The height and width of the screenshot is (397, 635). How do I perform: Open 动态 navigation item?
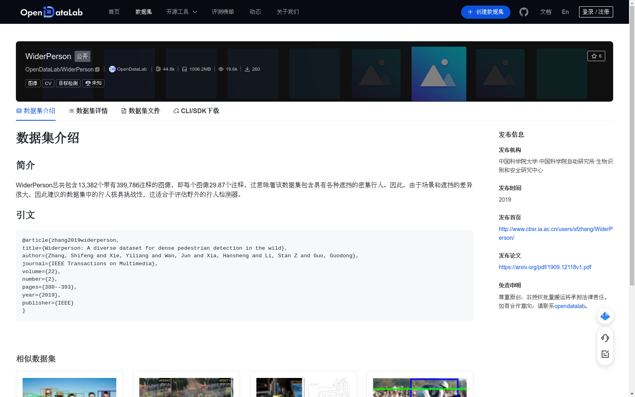pos(255,12)
